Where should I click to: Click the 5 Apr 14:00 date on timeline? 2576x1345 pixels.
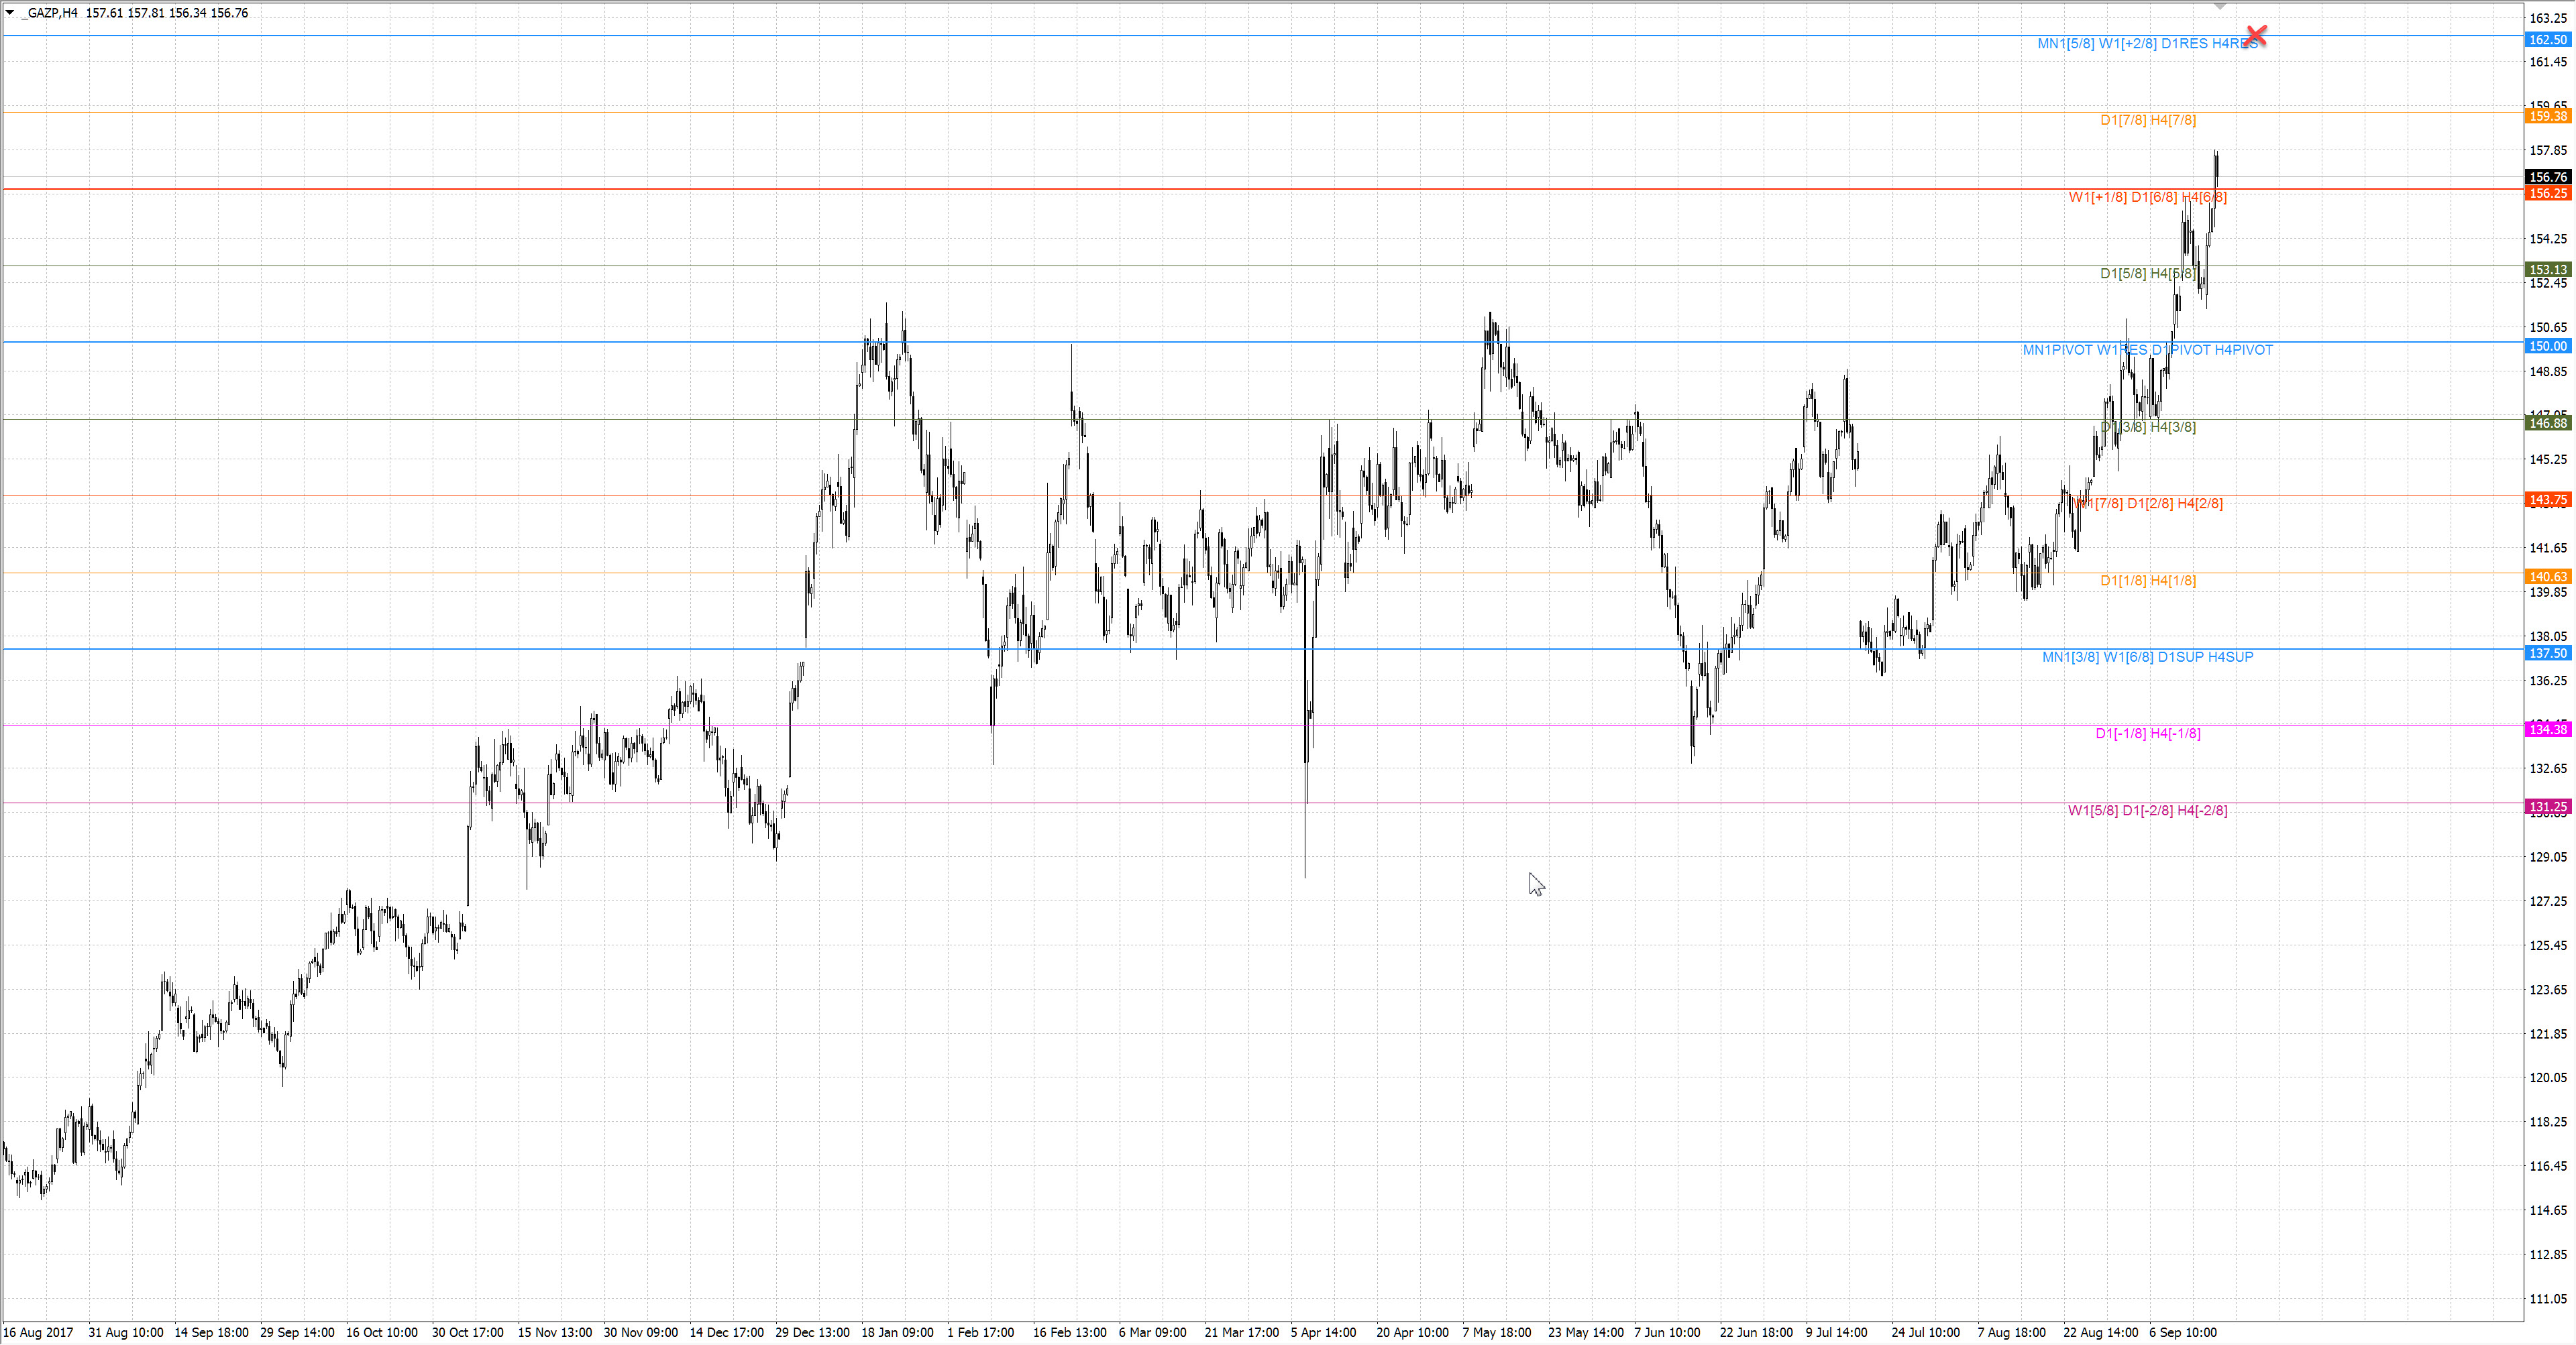pyautogui.click(x=1322, y=1332)
